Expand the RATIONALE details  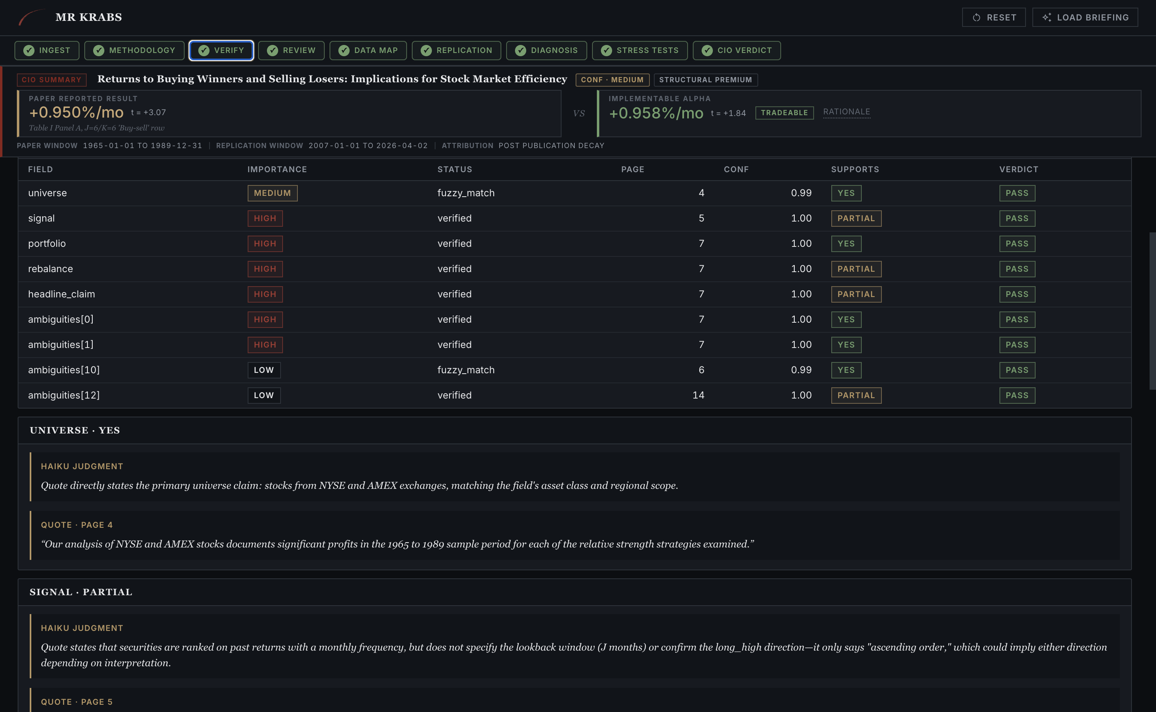(x=846, y=112)
